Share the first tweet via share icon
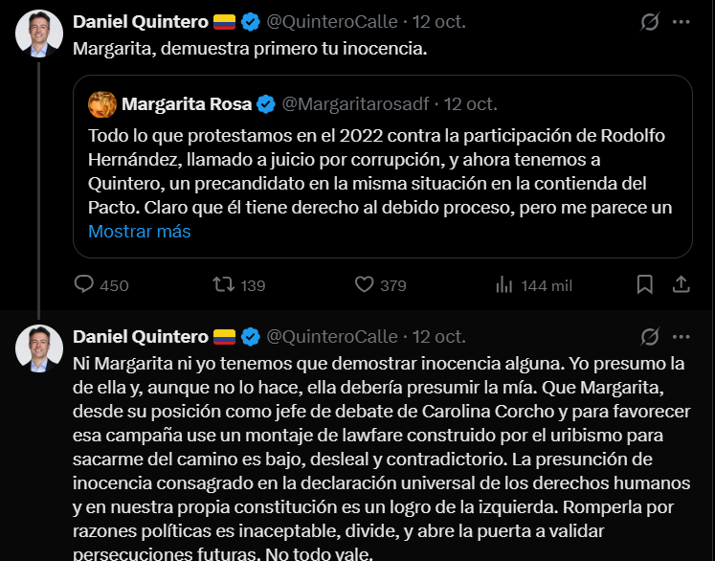Screen dimensions: 715x561 coord(681,284)
